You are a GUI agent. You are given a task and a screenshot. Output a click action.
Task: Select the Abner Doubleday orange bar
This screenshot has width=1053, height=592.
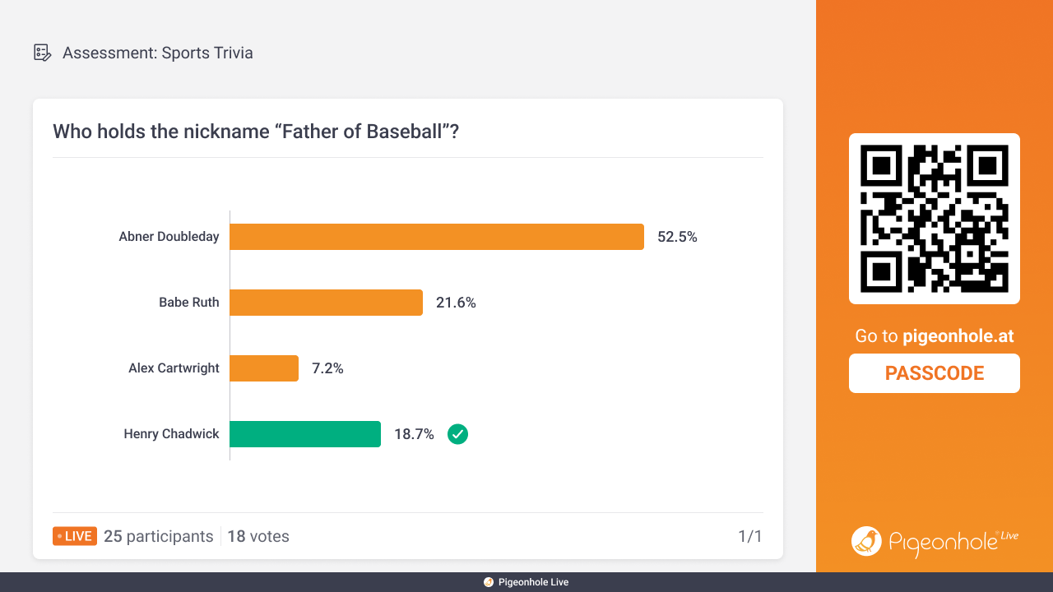click(437, 237)
